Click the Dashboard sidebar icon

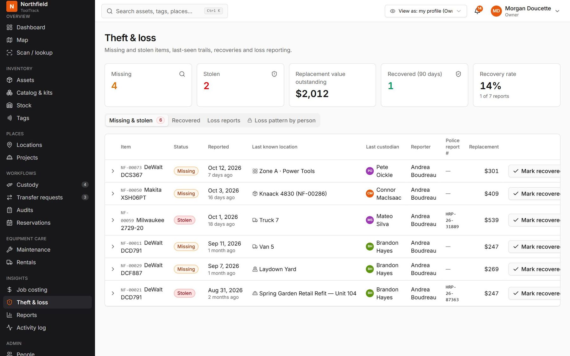pos(9,27)
